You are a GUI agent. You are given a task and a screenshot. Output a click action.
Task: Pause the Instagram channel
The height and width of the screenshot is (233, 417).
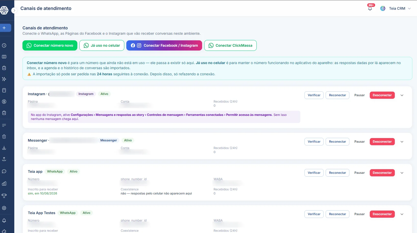coord(359,95)
